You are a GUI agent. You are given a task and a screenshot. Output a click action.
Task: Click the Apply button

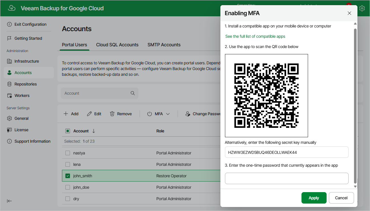[x=314, y=198]
